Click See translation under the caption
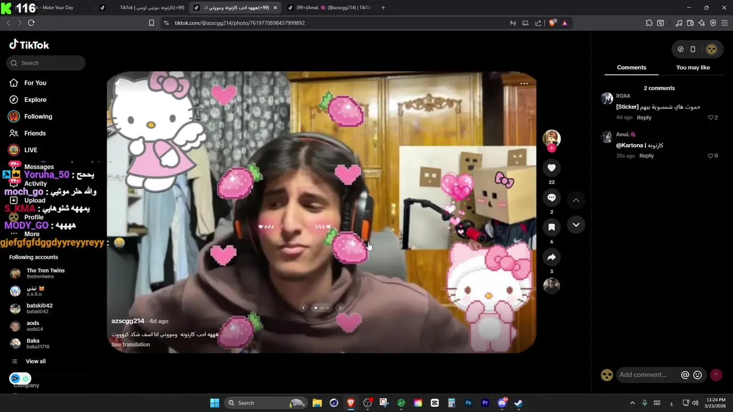Screen dimensions: 733x412 click(x=131, y=344)
